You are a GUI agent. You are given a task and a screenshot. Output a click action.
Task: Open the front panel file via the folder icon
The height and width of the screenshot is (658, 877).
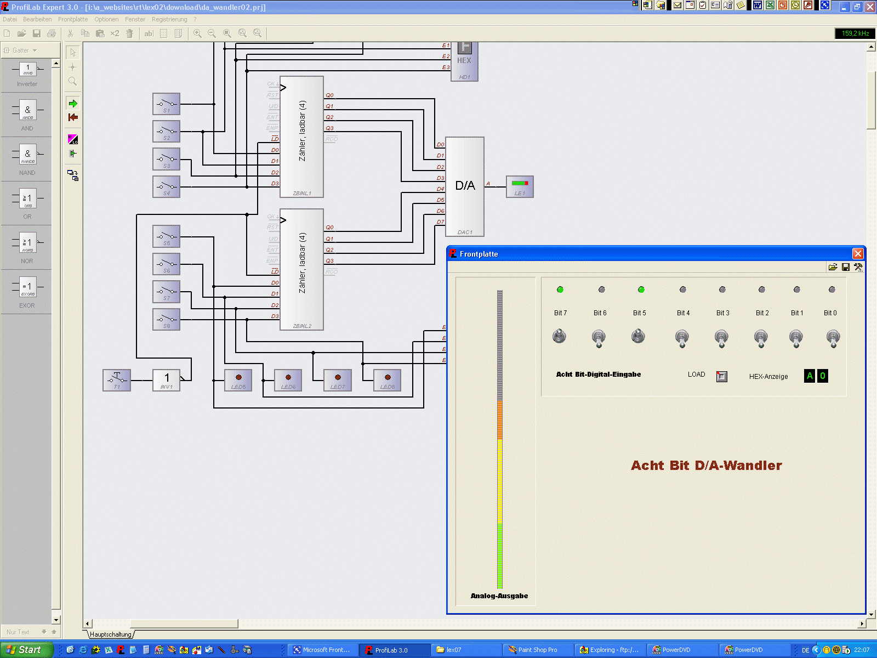[x=833, y=267]
